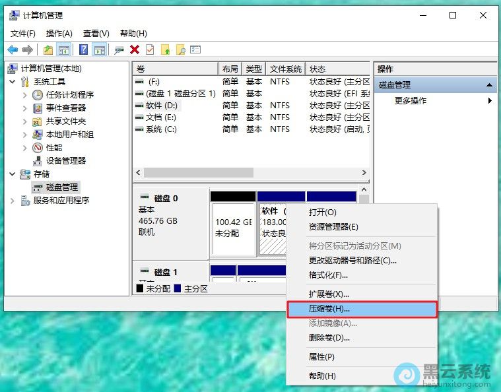501x392 pixels.
Task: Click the red X delete toolbar icon
Action: 135,49
